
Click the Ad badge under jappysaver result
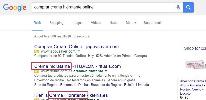click(37, 52)
